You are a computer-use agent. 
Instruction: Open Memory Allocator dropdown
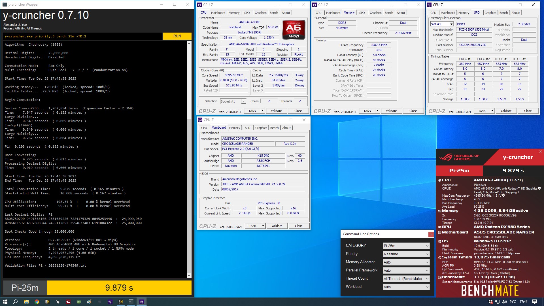[406, 262]
